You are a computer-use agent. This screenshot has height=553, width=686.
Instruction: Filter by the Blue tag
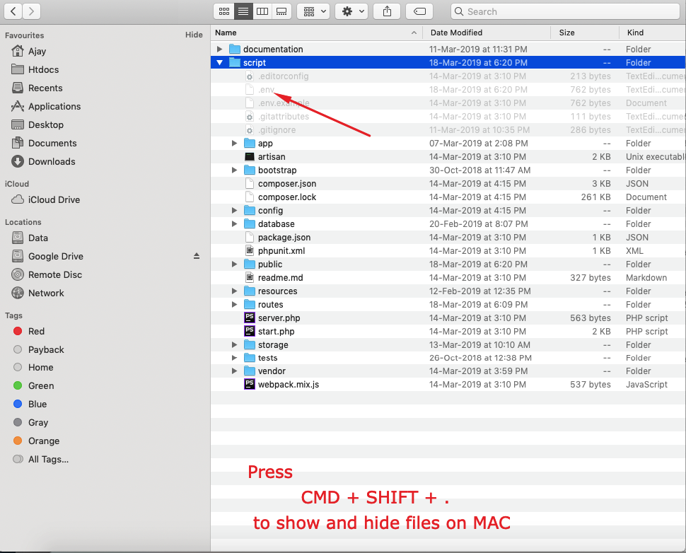37,404
